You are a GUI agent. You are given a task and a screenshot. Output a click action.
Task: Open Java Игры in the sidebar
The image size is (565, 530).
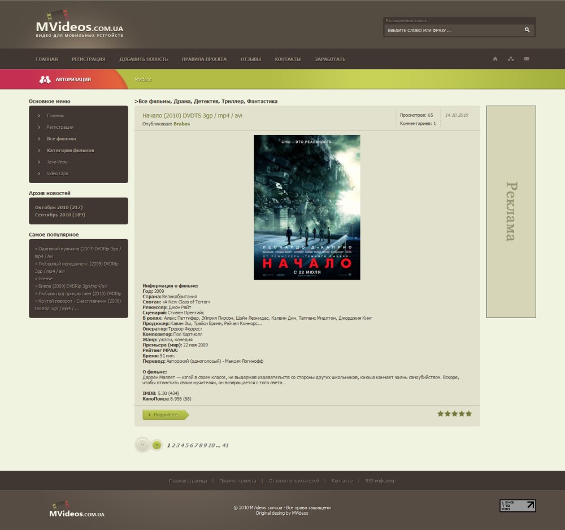tap(58, 162)
